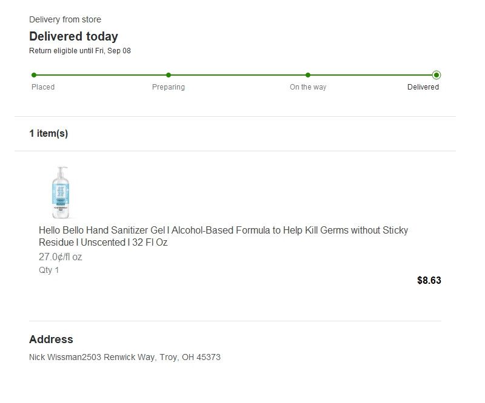Click the $8.63 item price

point(429,280)
